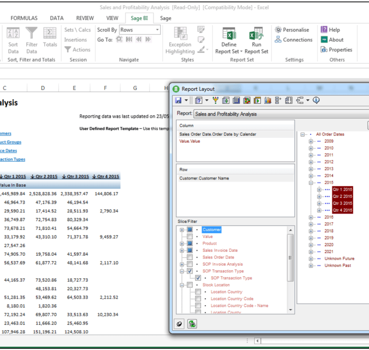Click the Filter Data funnel icon
Viewport: 369px width, 350px height.
point(32,33)
